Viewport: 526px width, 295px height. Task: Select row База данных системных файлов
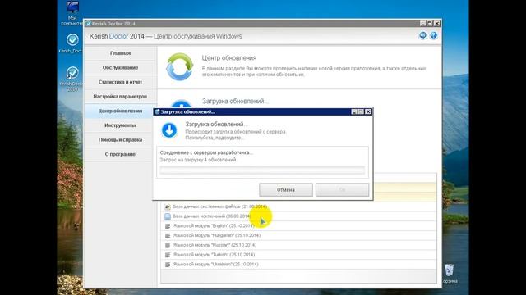(x=299, y=206)
